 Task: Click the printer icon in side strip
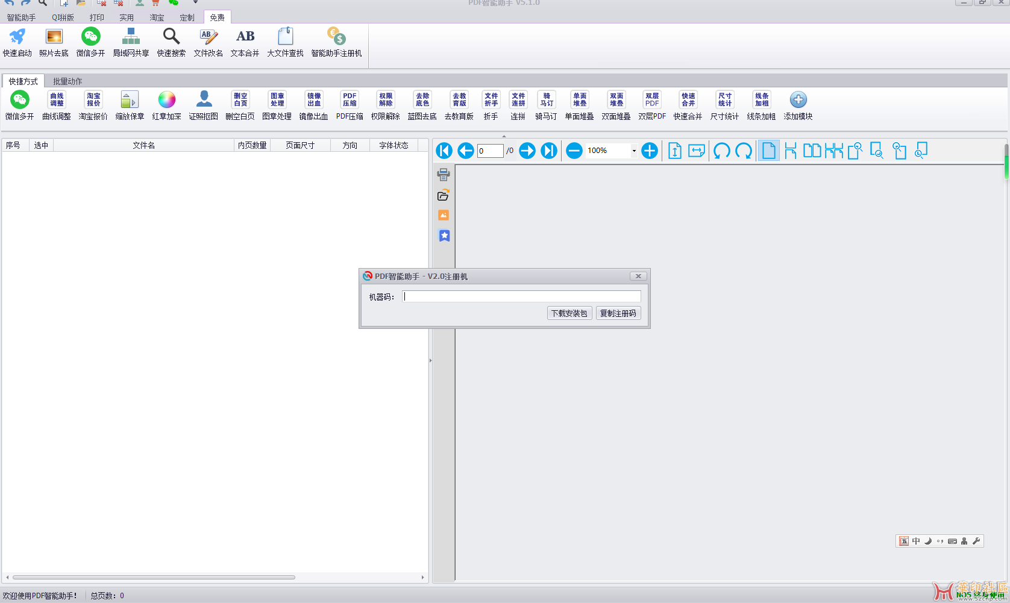coord(444,175)
